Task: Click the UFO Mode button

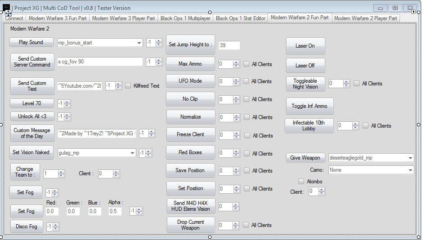Action: coord(190,81)
